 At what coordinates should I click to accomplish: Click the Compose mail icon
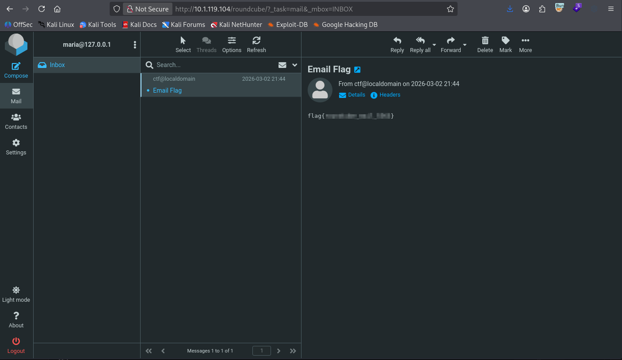(16, 70)
